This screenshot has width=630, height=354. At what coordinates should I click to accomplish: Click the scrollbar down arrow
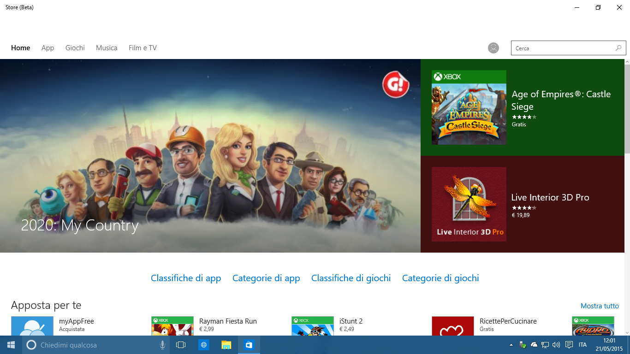pos(627,332)
